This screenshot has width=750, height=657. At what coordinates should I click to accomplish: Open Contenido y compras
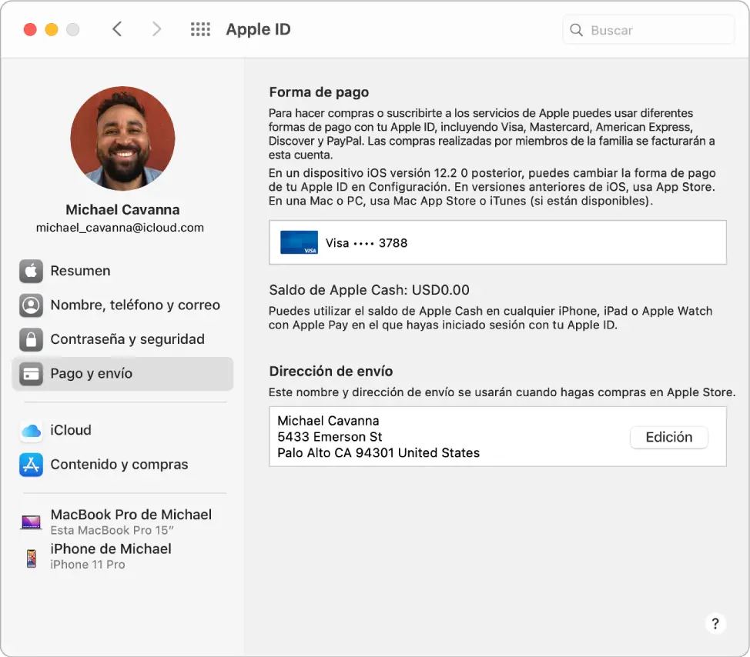(122, 465)
